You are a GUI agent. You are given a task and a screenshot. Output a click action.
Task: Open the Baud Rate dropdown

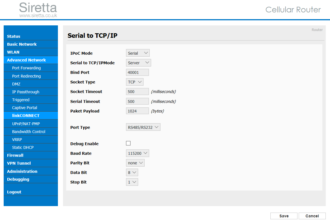coord(137,153)
